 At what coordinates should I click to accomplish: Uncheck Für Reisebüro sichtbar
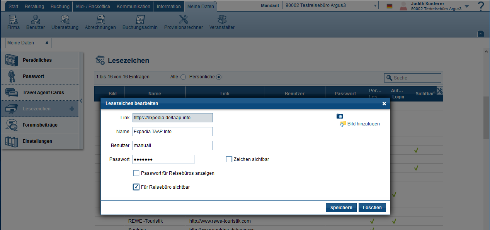pos(136,187)
